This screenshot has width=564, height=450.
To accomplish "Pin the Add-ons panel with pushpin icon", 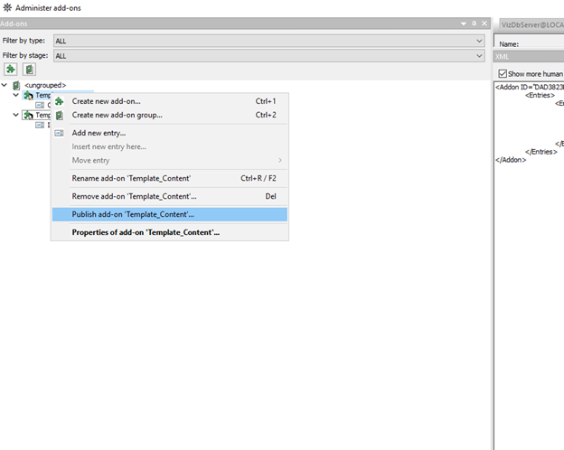I will pos(475,23).
